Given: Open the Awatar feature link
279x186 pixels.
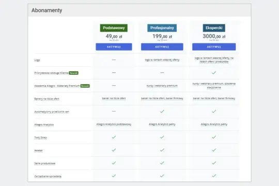Looking at the screenshot, I should click(x=38, y=150).
